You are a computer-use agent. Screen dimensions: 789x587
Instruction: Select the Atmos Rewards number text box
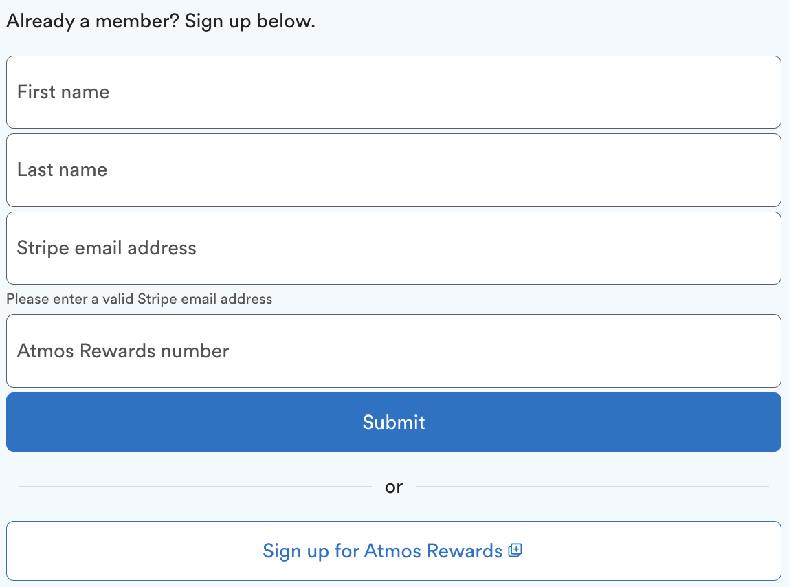point(394,351)
